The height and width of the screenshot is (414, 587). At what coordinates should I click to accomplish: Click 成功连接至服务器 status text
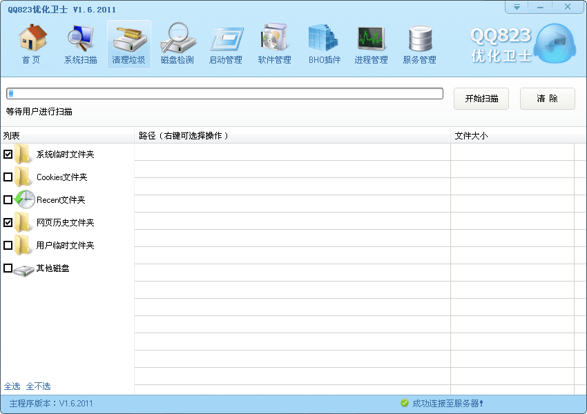(x=448, y=404)
